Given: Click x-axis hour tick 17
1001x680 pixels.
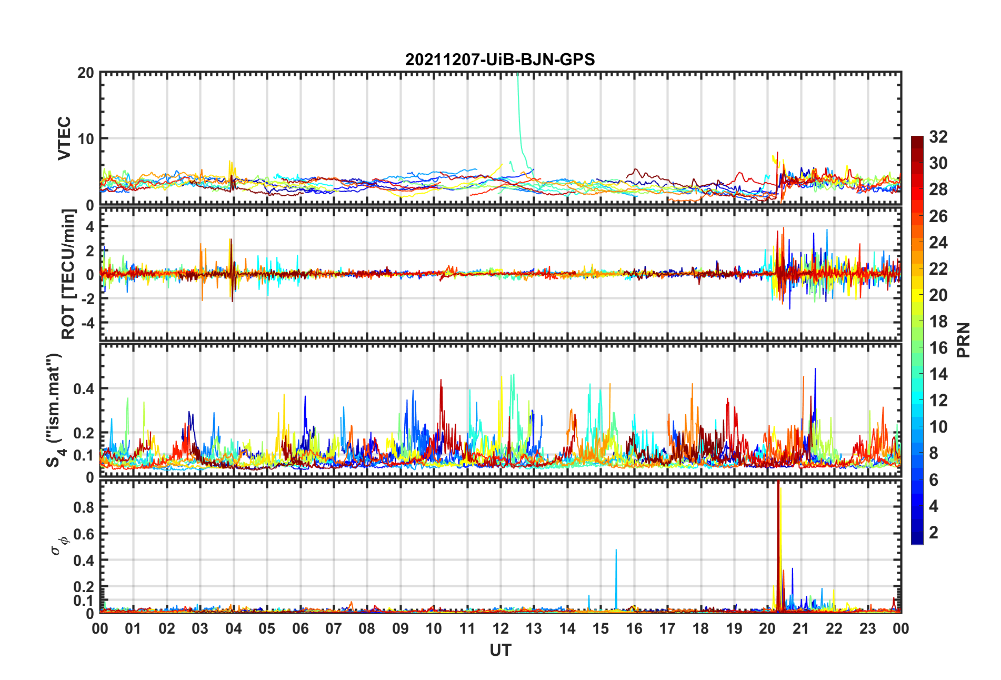Looking at the screenshot, I should [667, 628].
